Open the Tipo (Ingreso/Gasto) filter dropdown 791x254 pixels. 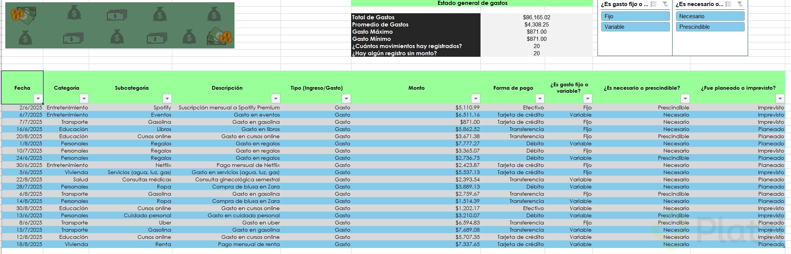(x=346, y=99)
